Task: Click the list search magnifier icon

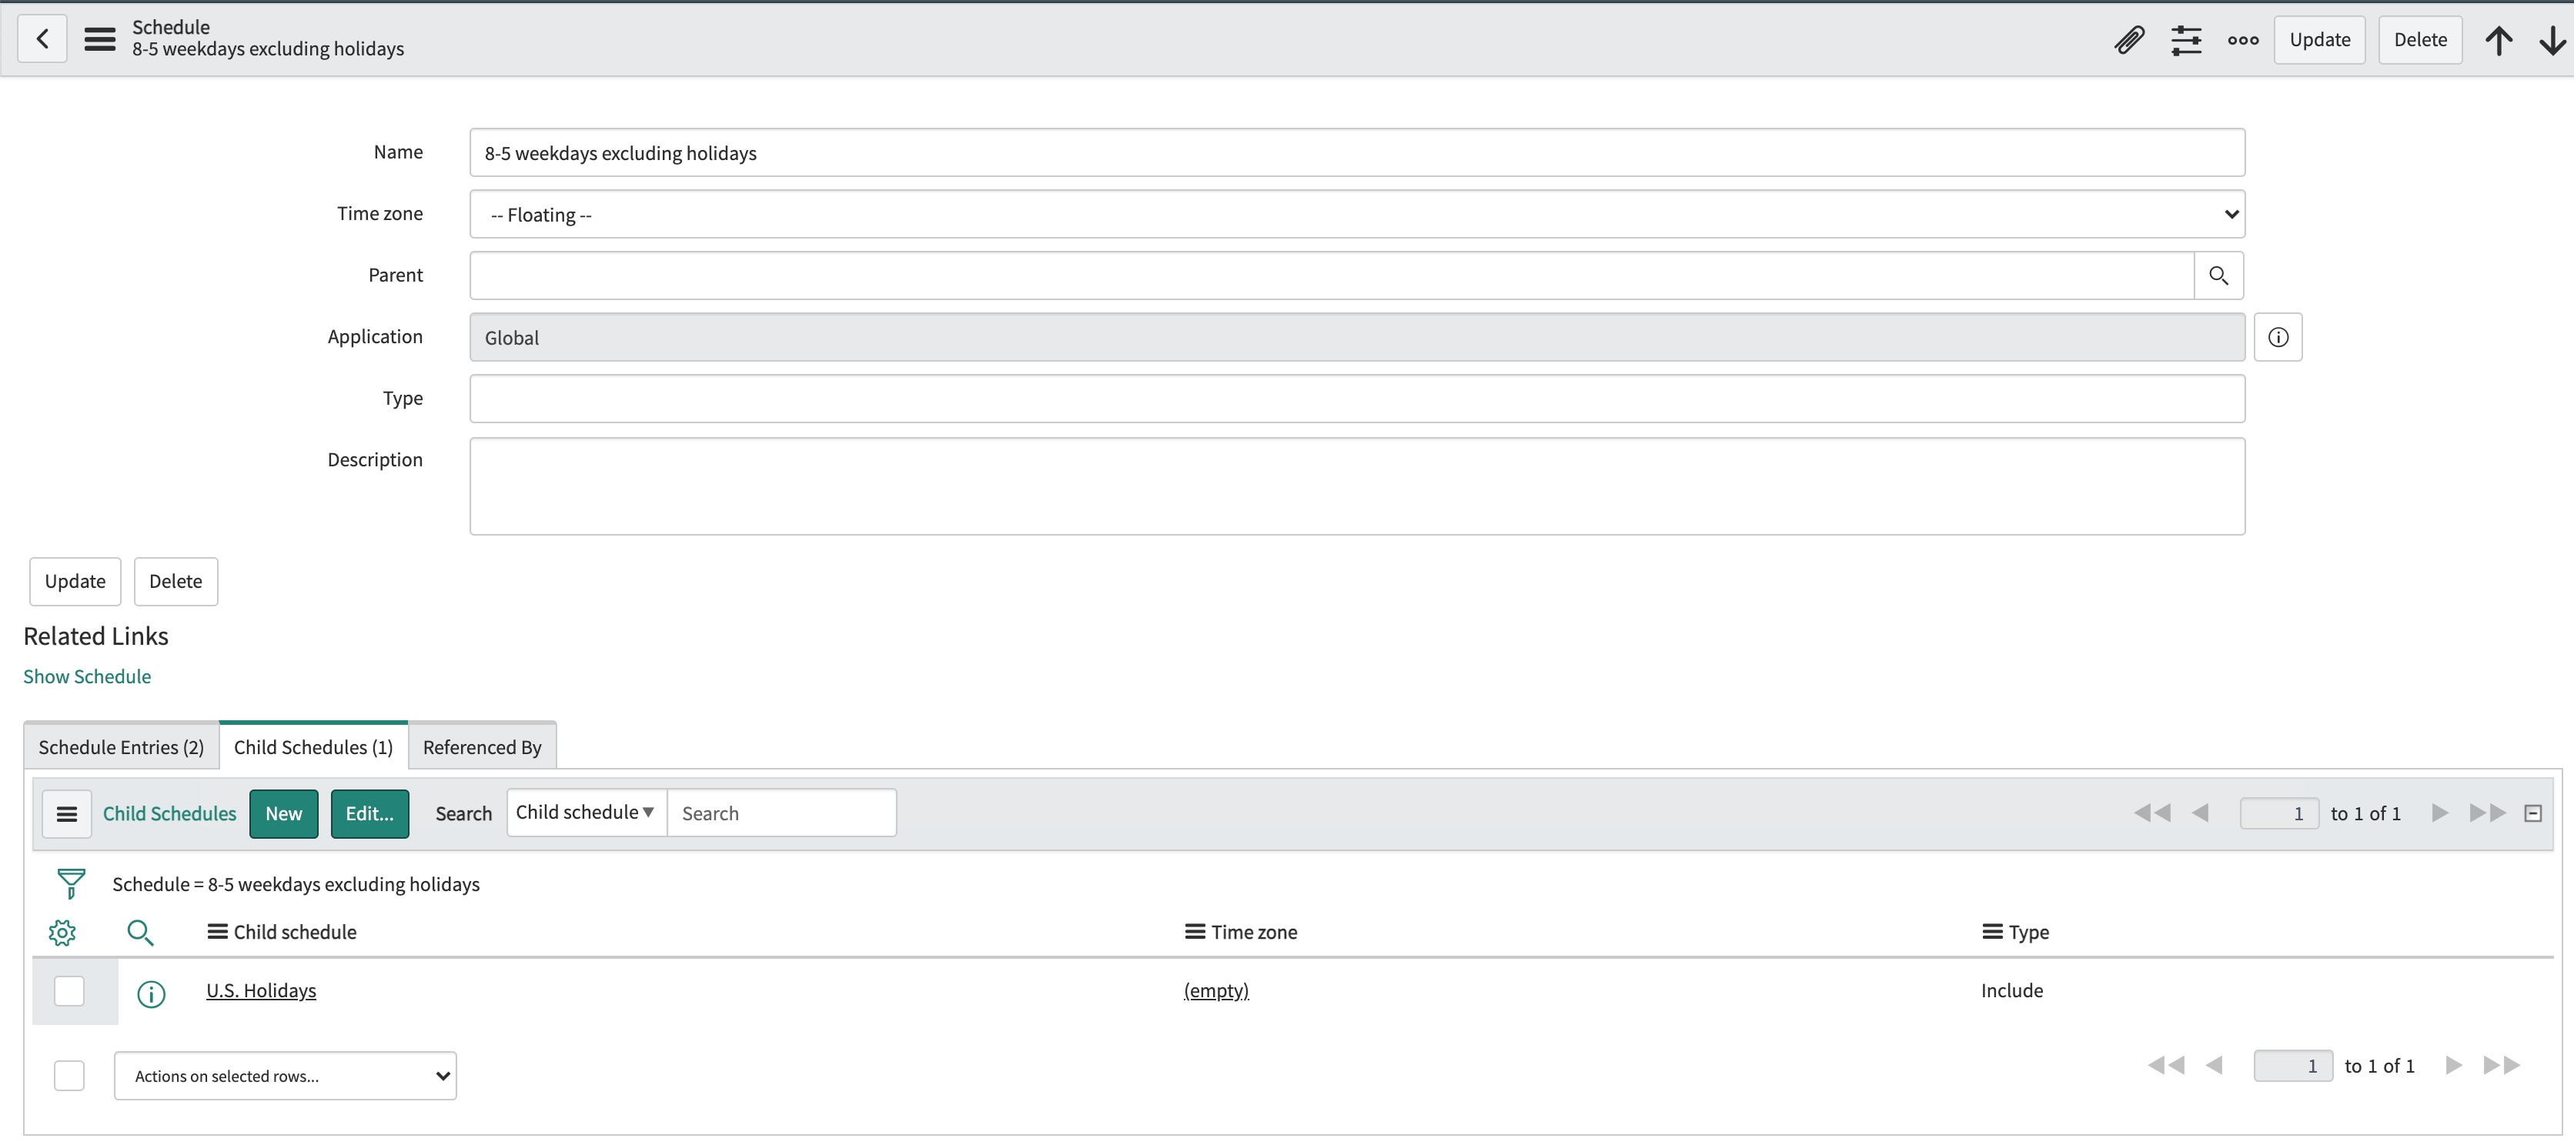Action: [141, 931]
